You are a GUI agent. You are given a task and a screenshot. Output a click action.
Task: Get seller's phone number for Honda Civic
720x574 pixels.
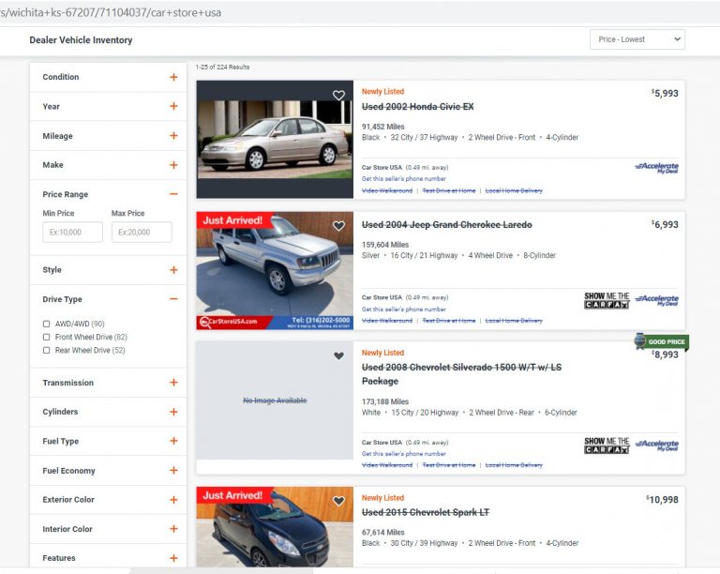(404, 178)
